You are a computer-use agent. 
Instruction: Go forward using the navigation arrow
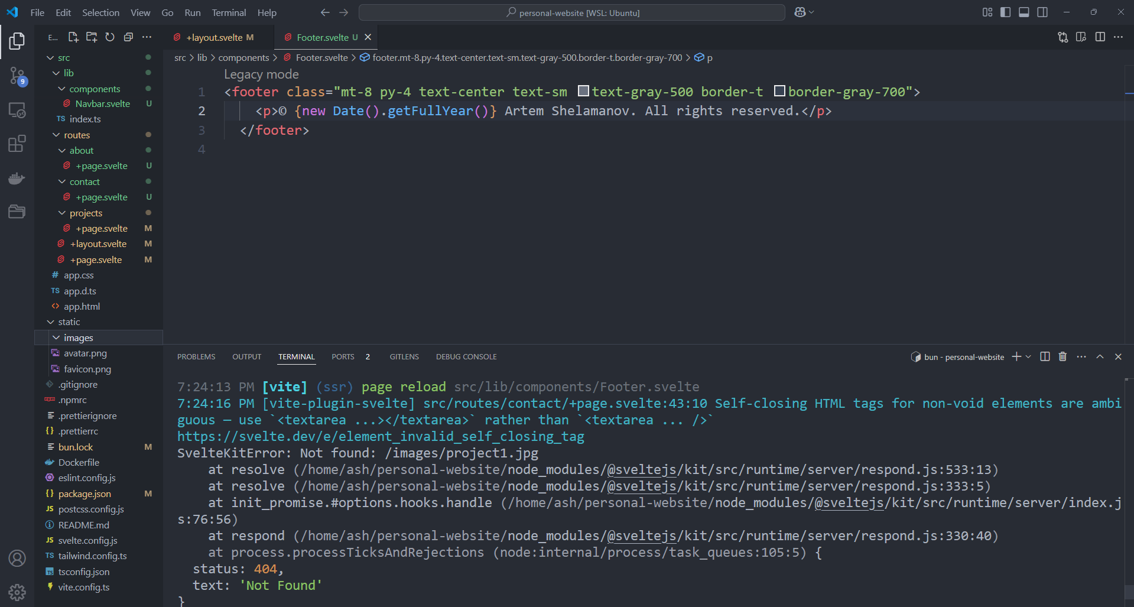click(x=344, y=12)
